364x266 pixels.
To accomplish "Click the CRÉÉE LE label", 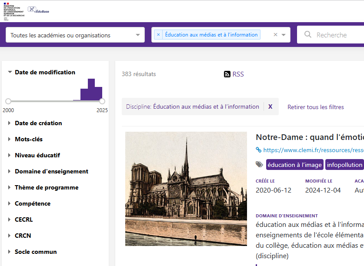I will [265, 181].
